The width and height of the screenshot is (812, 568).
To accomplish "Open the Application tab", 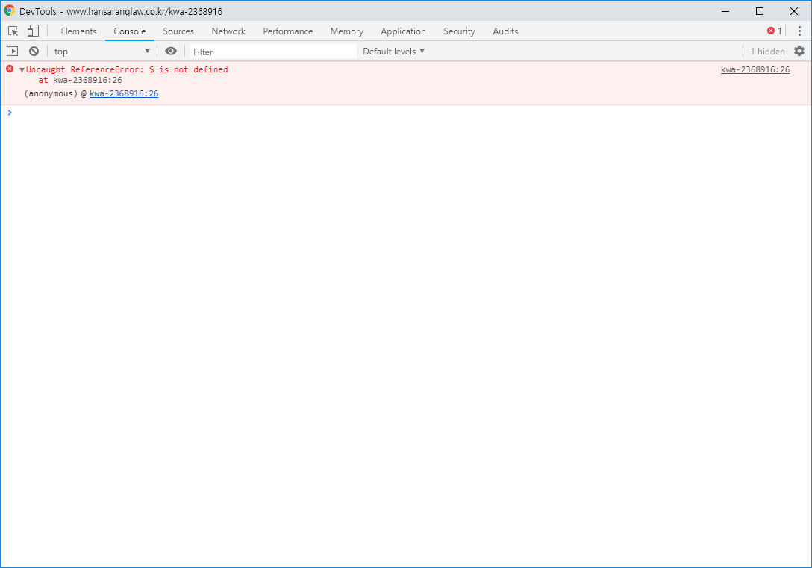I will pos(403,31).
